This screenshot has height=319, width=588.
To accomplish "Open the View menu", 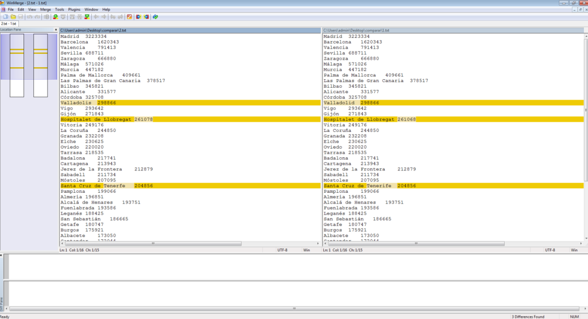I will (x=32, y=9).
